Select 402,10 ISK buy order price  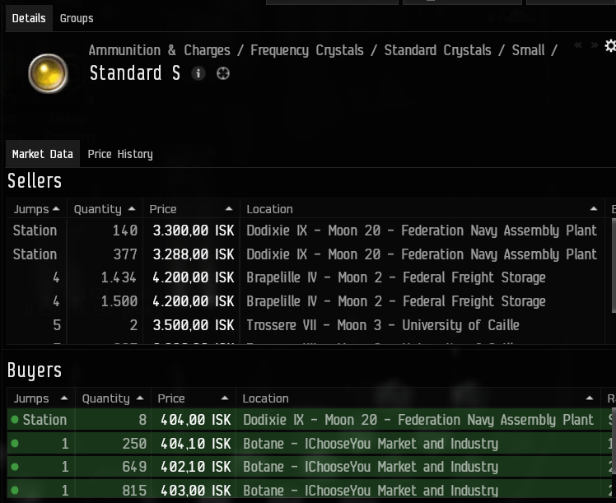196,467
